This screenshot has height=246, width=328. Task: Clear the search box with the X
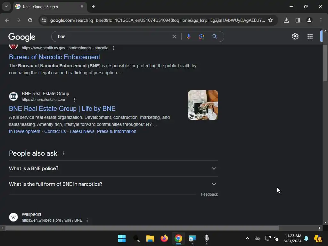174,37
